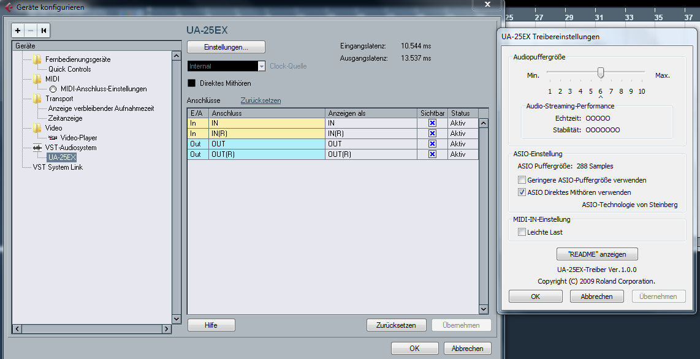This screenshot has width=700, height=359.
Task: Click port table scroll up arrow
Action: click(484, 124)
